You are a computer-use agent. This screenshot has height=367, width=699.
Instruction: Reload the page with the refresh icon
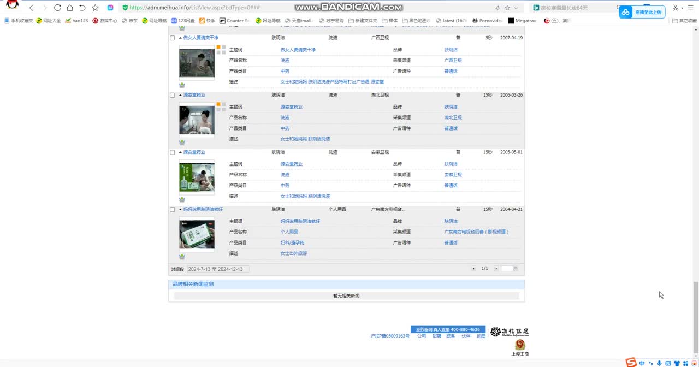click(57, 8)
